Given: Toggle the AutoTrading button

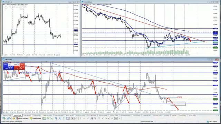Looking at the screenshot, I should click(x=22, y=118).
